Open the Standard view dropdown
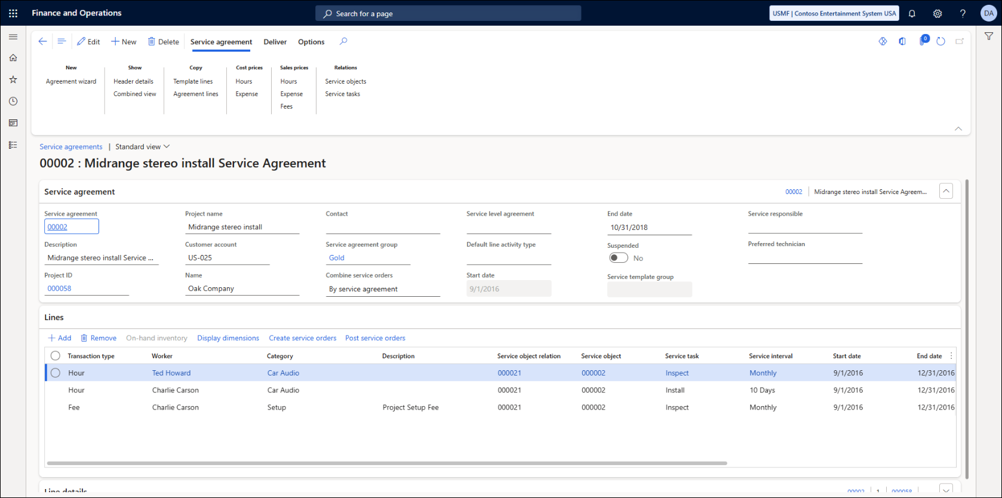Viewport: 1002px width, 498px height. click(143, 147)
